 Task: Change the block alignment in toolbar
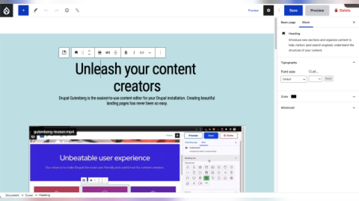[x=100, y=52]
